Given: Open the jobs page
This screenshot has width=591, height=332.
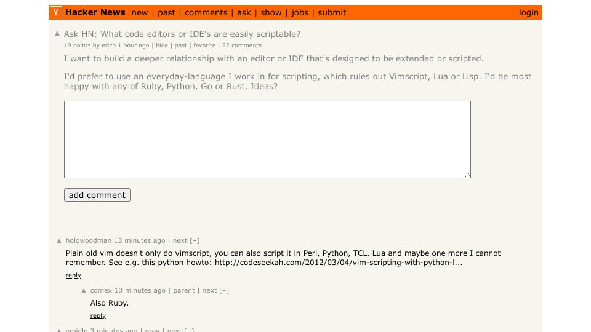Looking at the screenshot, I should pyautogui.click(x=300, y=13).
